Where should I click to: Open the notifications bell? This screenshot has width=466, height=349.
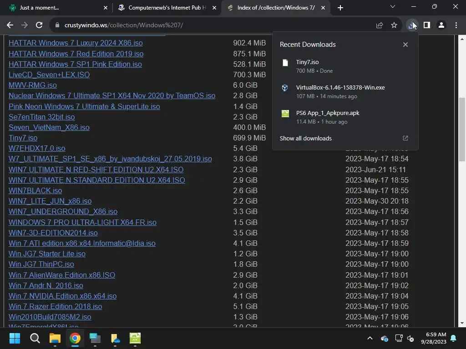454,338
